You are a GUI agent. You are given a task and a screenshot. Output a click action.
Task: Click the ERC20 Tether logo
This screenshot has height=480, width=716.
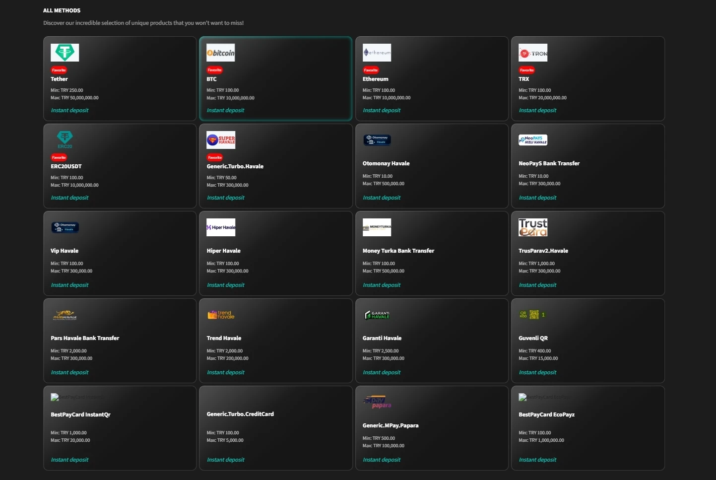tap(65, 140)
